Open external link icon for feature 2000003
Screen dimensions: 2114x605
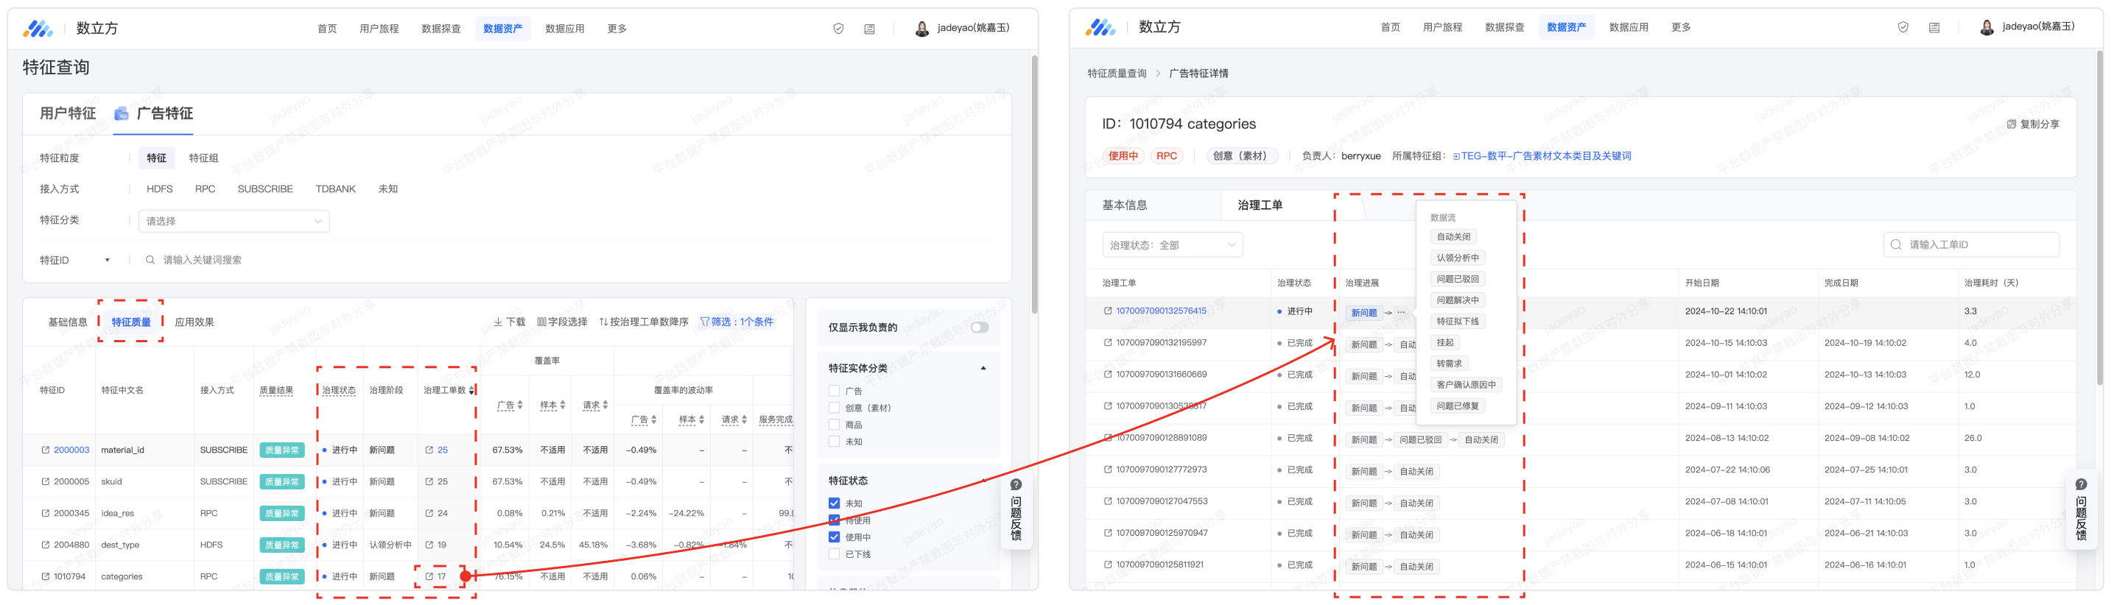[x=45, y=450]
